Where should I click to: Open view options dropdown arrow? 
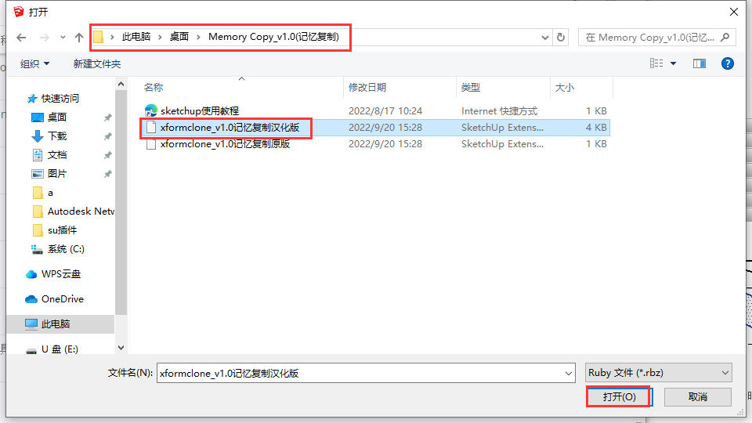click(x=674, y=63)
